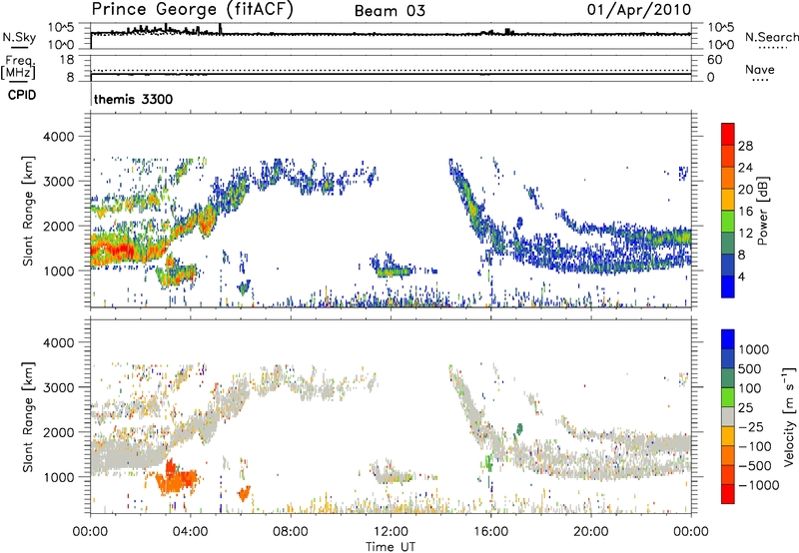Select the blue top segment of Velocity colorbar
The width and height of the screenshot is (799, 553).
[728, 339]
